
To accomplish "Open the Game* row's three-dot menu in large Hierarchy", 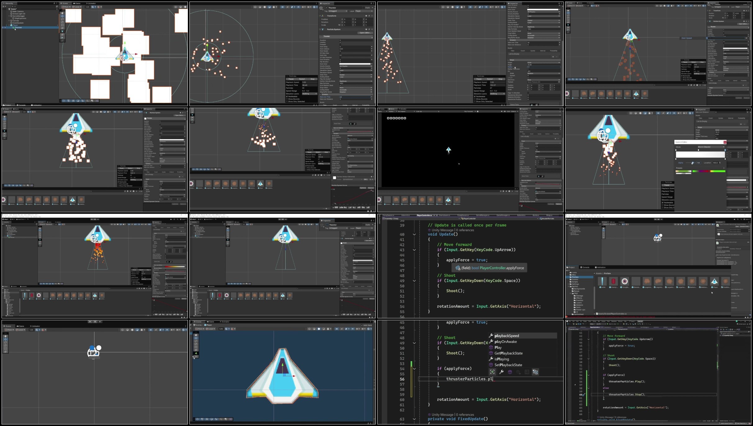I will pos(57,9).
